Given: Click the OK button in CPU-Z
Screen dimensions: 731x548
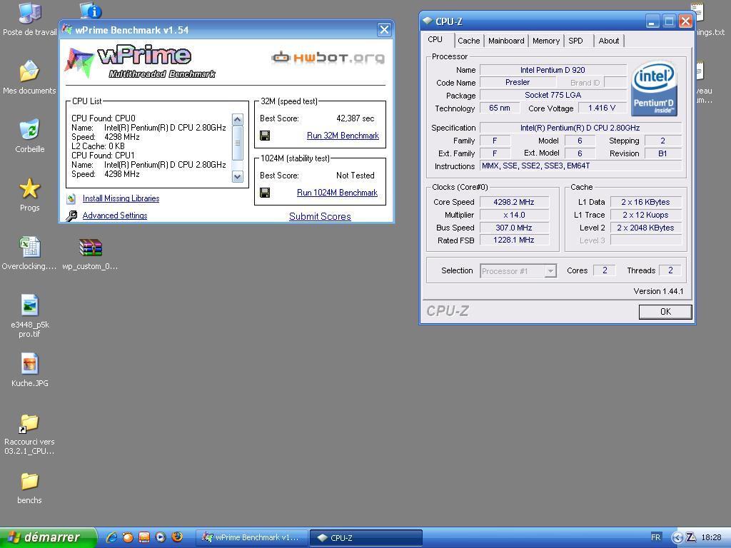Looking at the screenshot, I should pos(665,312).
